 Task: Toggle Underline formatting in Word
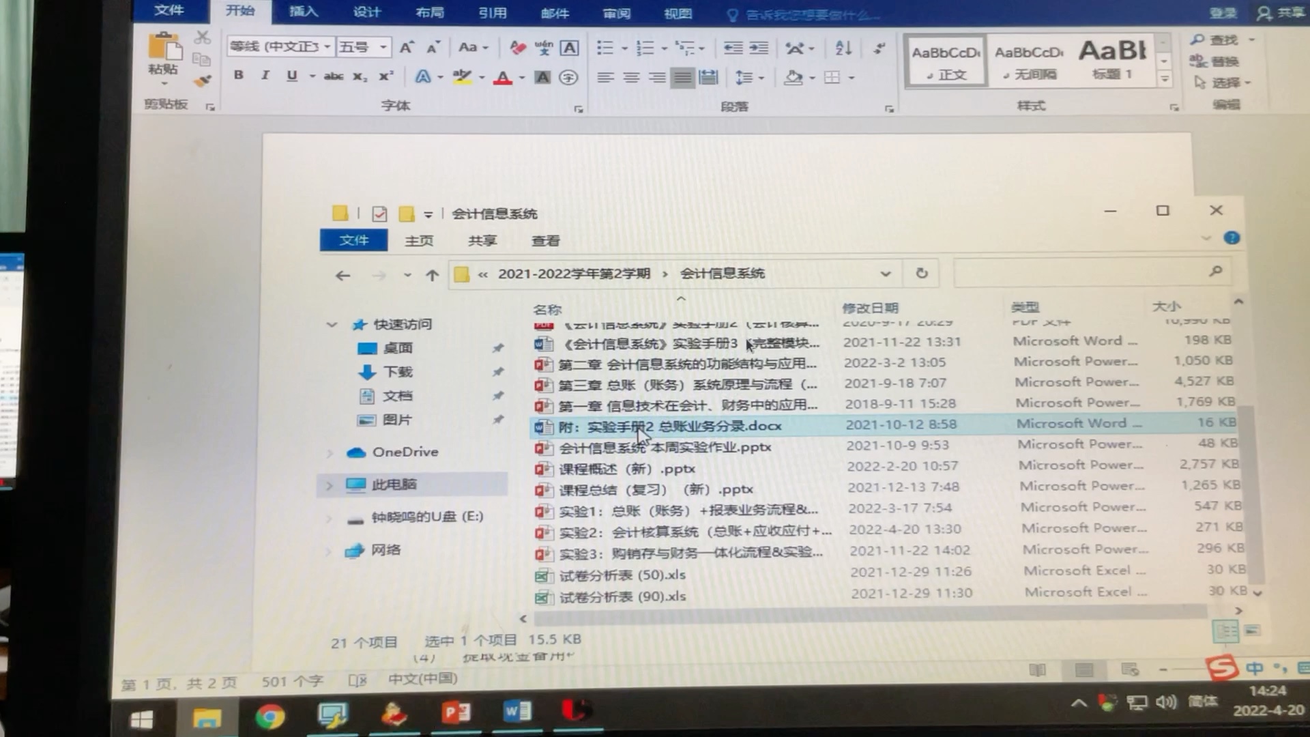pos(291,76)
